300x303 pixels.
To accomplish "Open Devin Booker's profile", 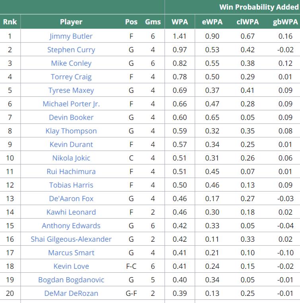I will 71,117.
